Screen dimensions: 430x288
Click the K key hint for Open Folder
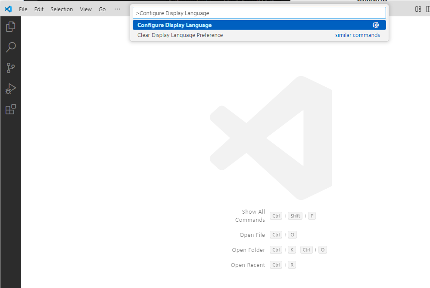[292, 250]
